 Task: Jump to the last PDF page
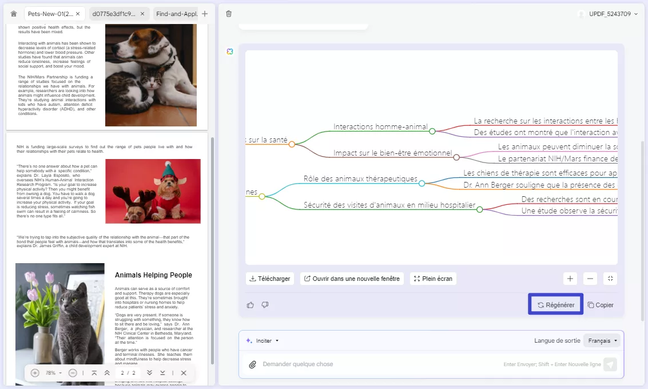coord(162,373)
